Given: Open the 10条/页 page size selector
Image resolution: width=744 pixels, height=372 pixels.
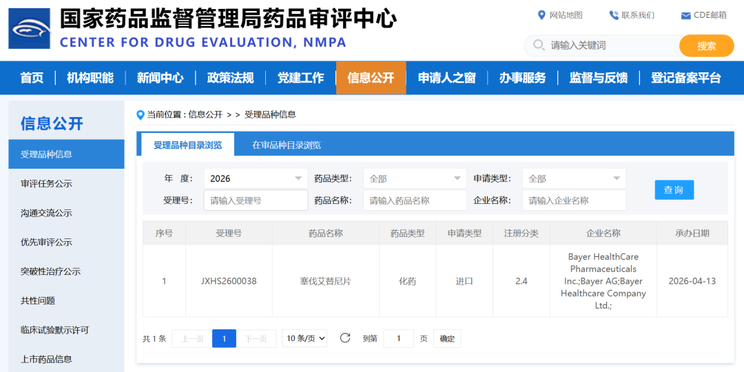Looking at the screenshot, I should (304, 338).
